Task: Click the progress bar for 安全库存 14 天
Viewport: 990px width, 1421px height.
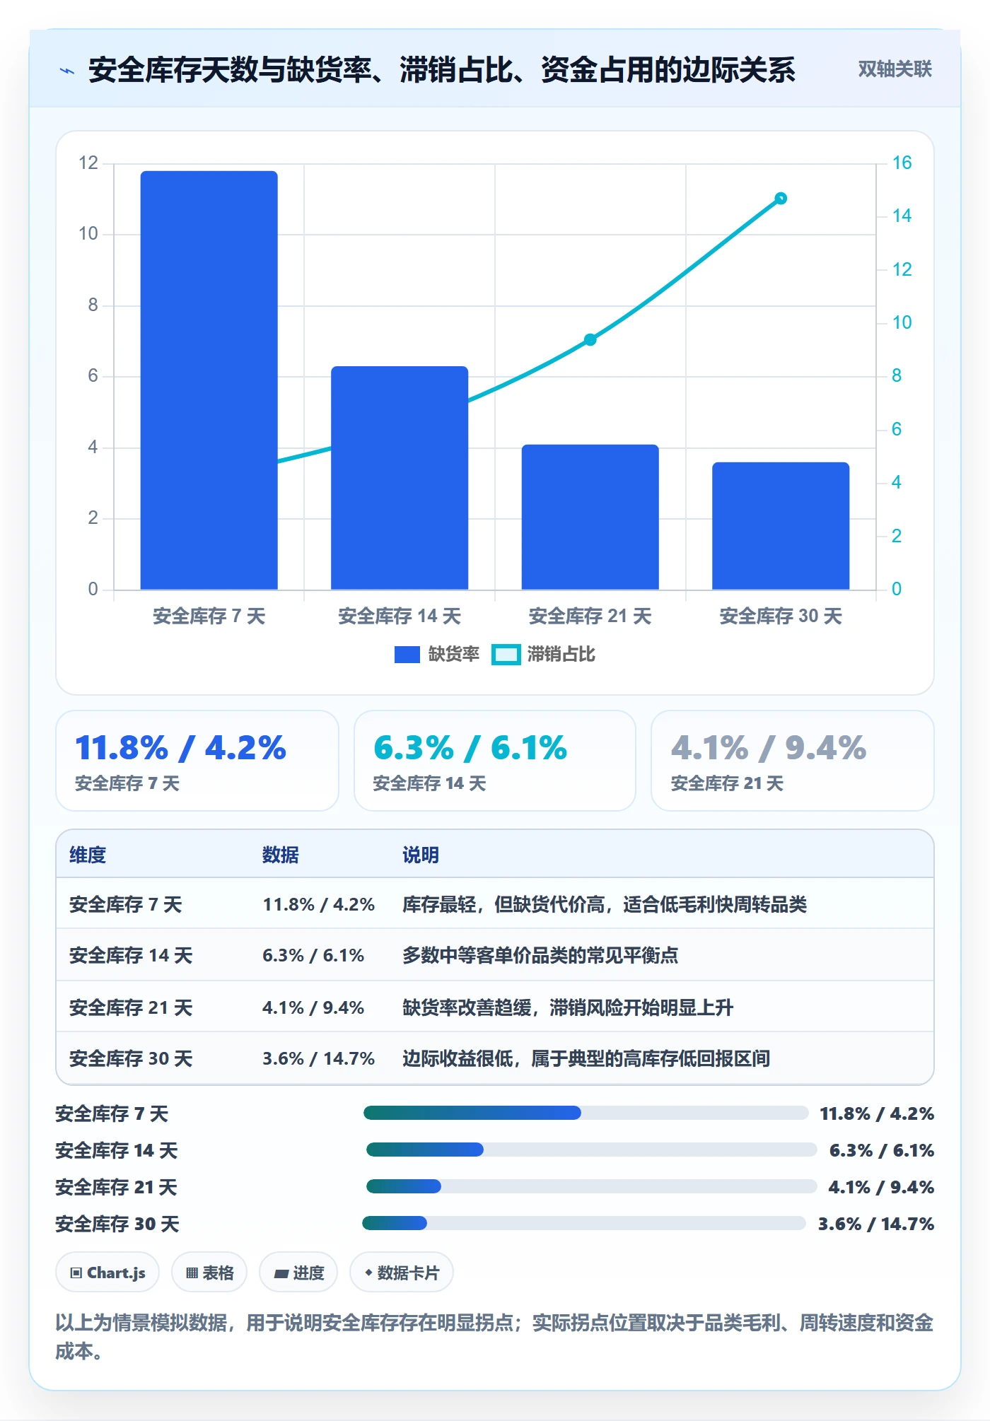Action: click(591, 1150)
